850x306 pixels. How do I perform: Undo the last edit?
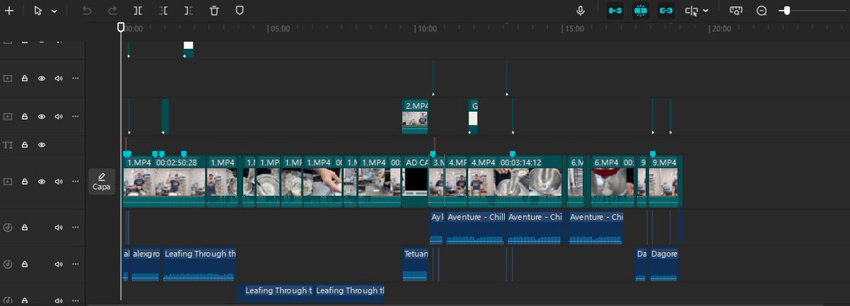(86, 11)
